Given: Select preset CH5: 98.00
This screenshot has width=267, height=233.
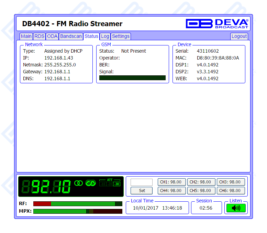Looking at the screenshot, I should point(201,190).
